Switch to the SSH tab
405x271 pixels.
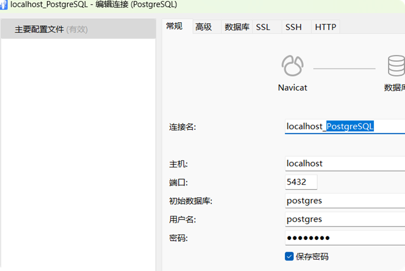point(296,27)
